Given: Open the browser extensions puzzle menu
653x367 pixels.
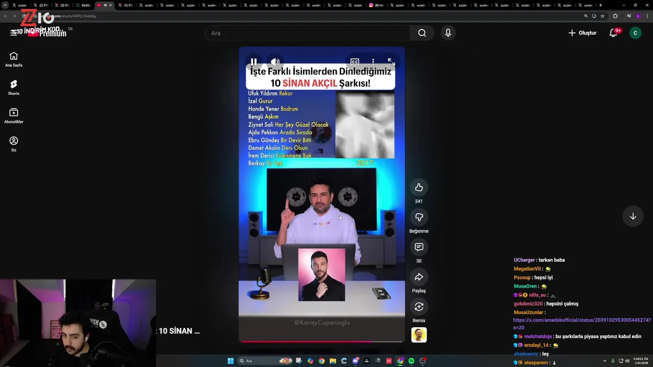Looking at the screenshot, I should (615, 16).
